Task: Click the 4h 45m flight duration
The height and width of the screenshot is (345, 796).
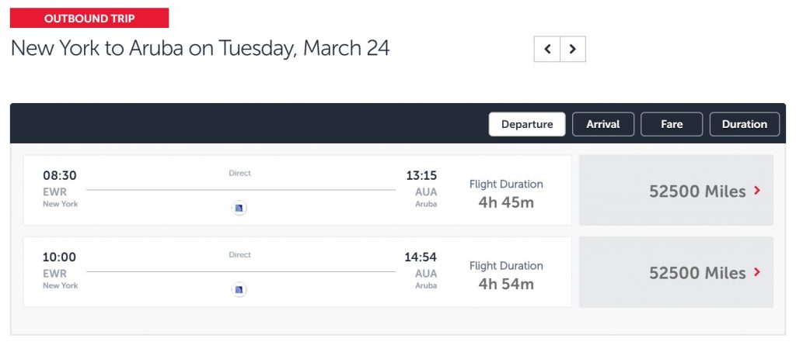Action: 506,202
